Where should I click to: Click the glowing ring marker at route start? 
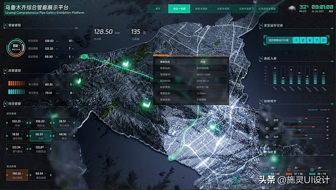point(84,57)
